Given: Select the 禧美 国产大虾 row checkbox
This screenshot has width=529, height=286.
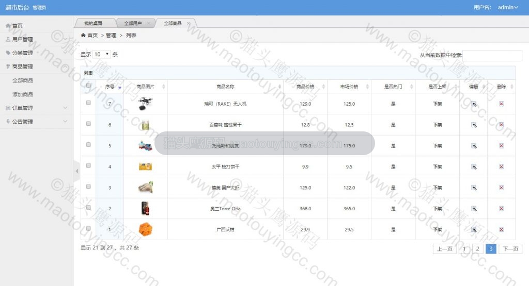Looking at the screenshot, I should (88, 187).
